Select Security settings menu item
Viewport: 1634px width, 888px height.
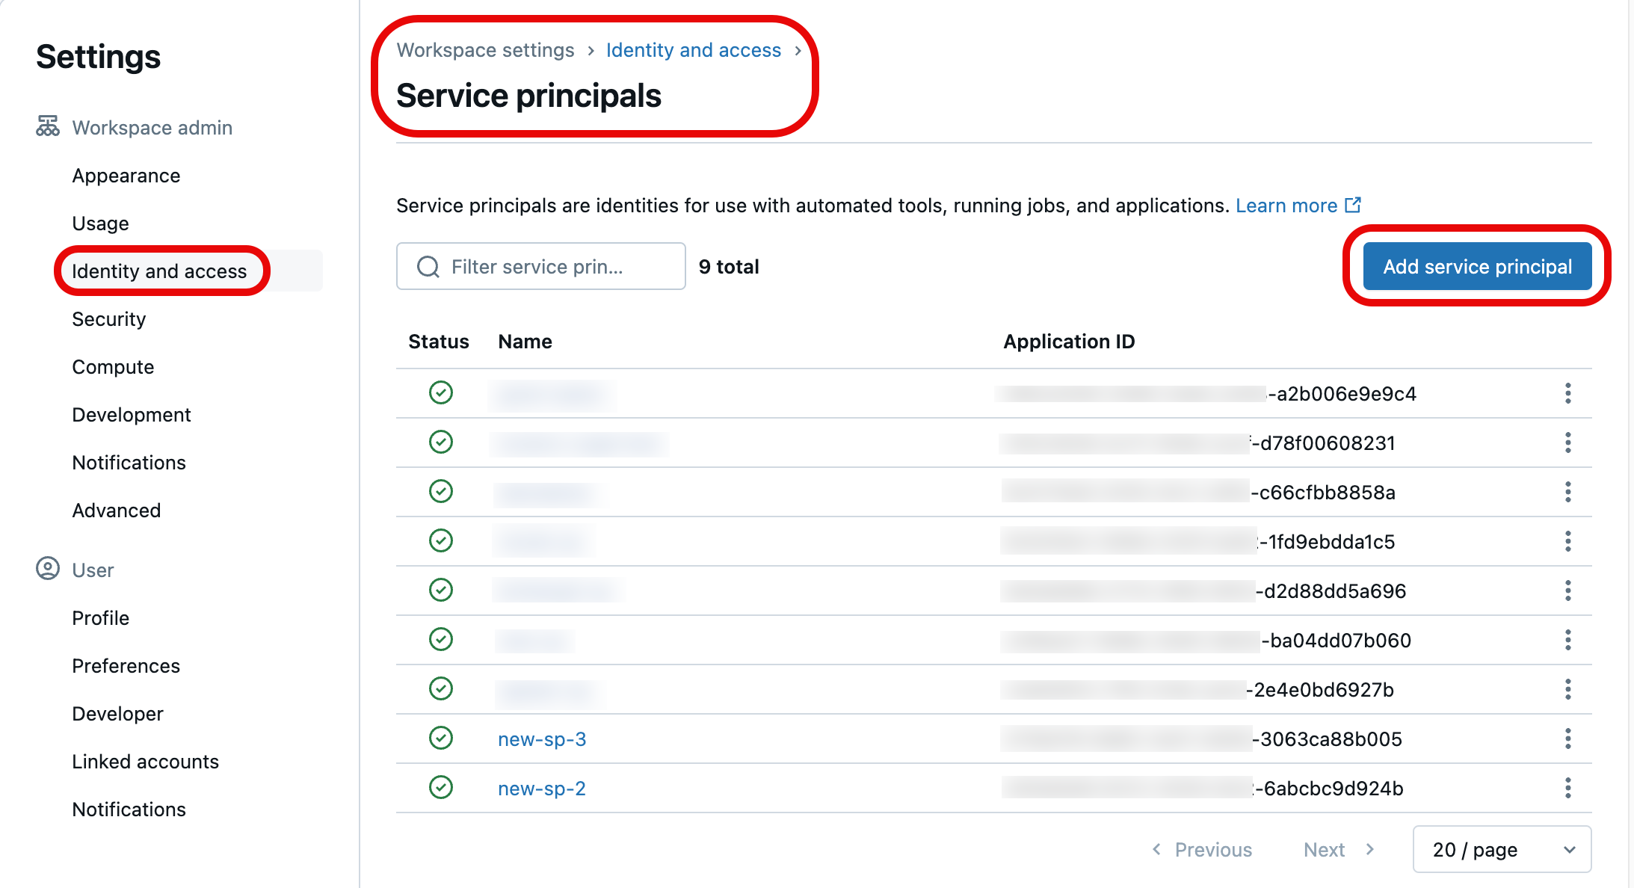[108, 318]
